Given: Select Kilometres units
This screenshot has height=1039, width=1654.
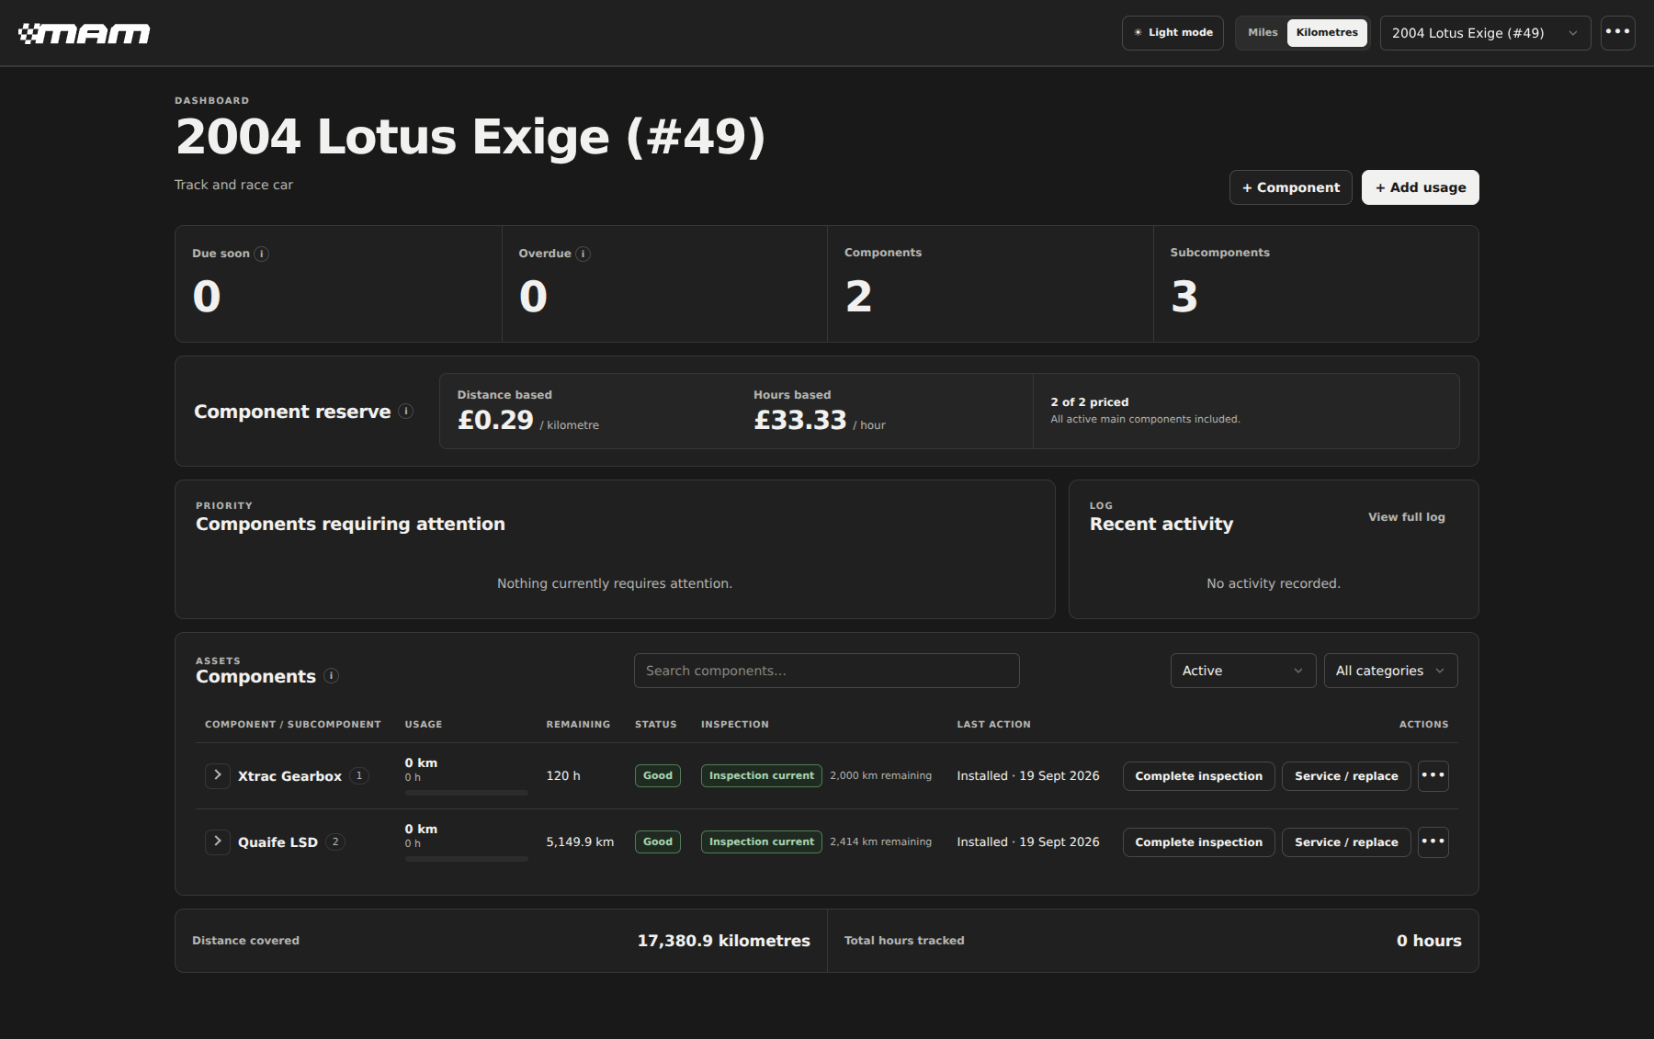Looking at the screenshot, I should 1327,33.
